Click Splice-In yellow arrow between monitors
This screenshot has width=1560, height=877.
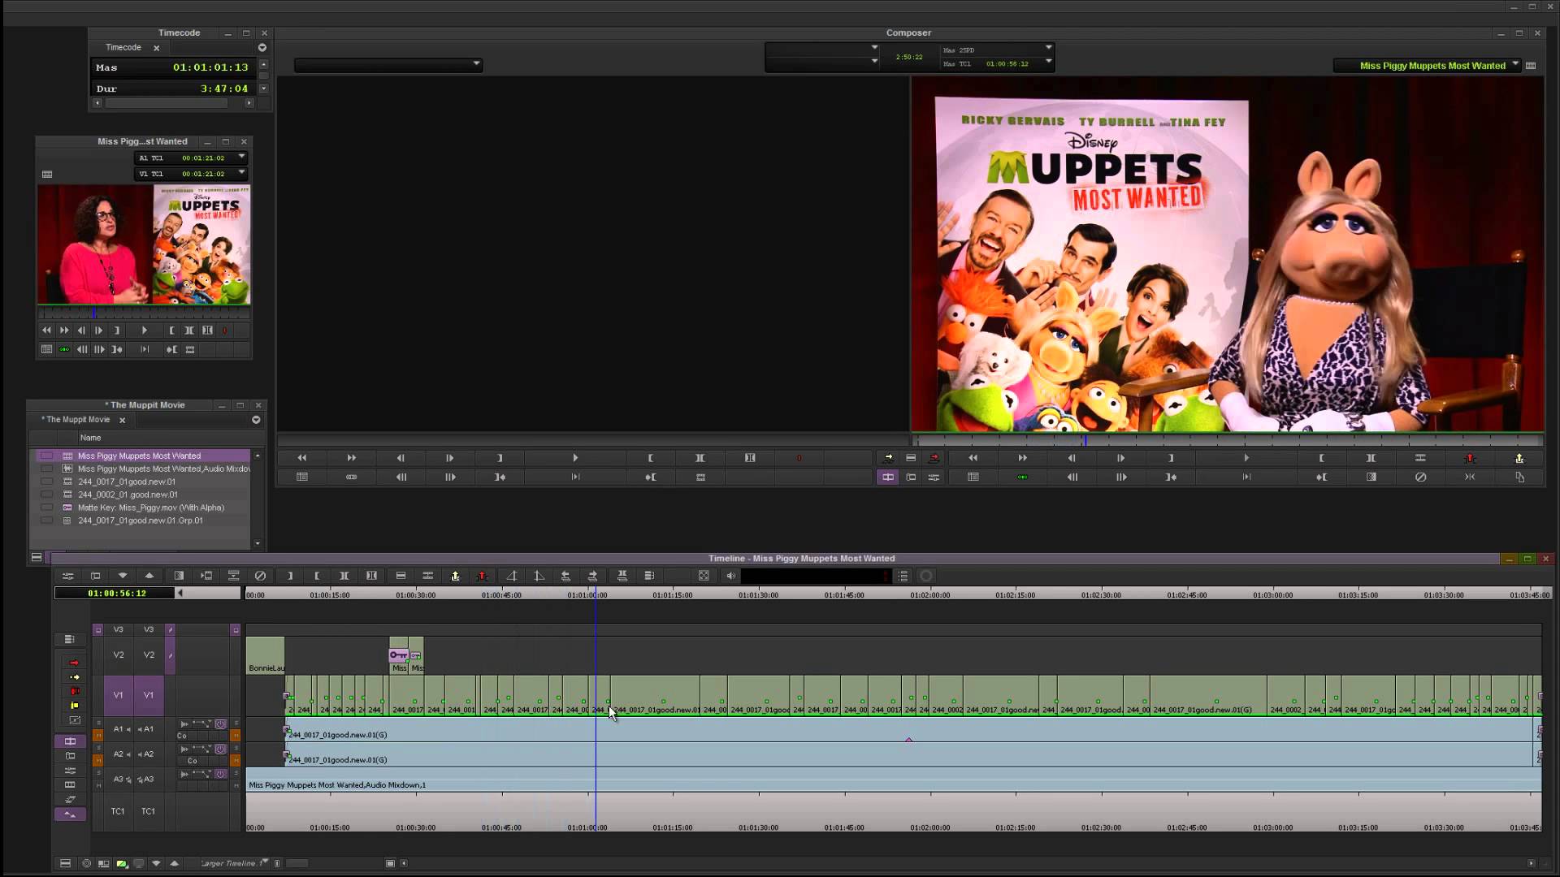pos(887,458)
